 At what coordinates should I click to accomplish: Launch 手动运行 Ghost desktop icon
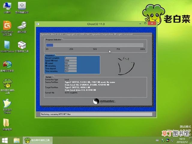pyautogui.click(x=7, y=106)
